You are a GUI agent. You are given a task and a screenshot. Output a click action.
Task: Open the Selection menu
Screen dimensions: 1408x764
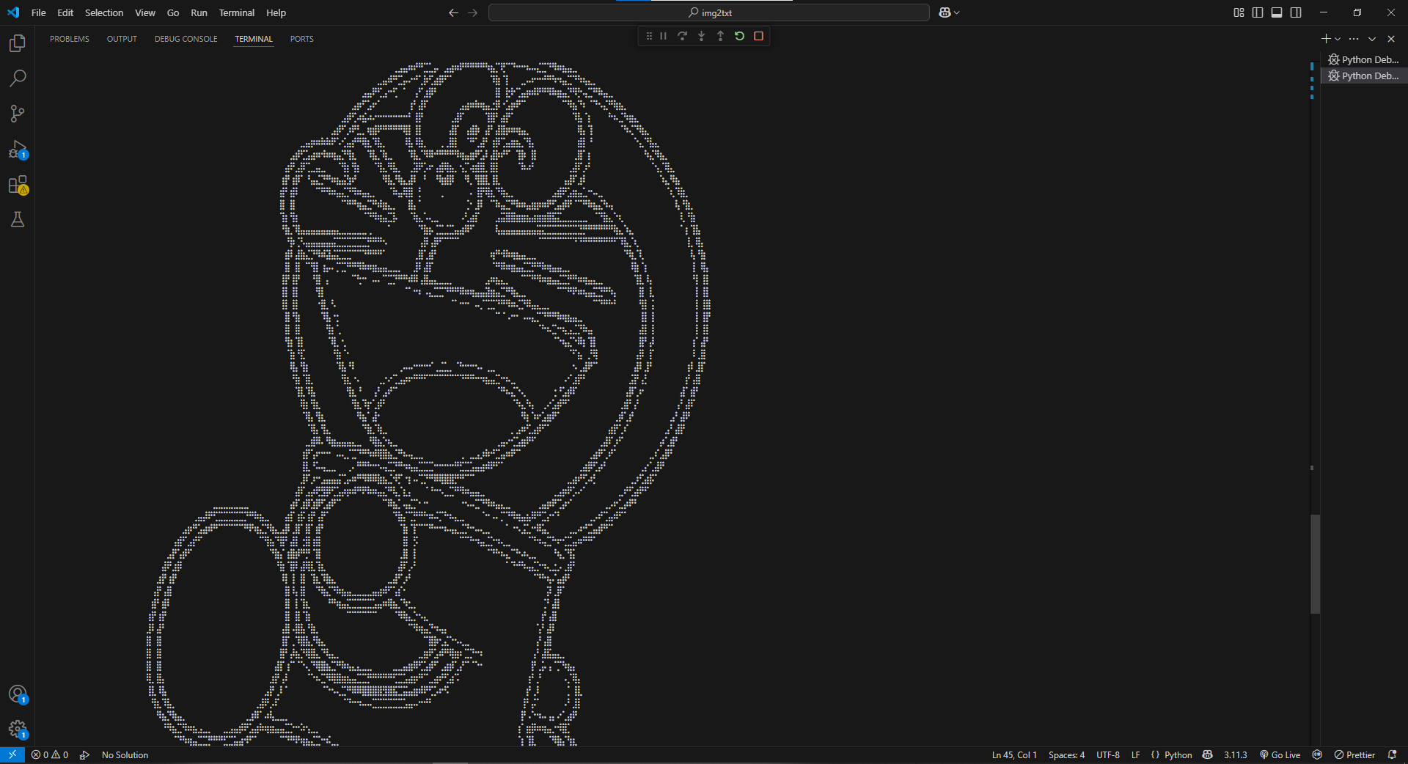pos(104,12)
